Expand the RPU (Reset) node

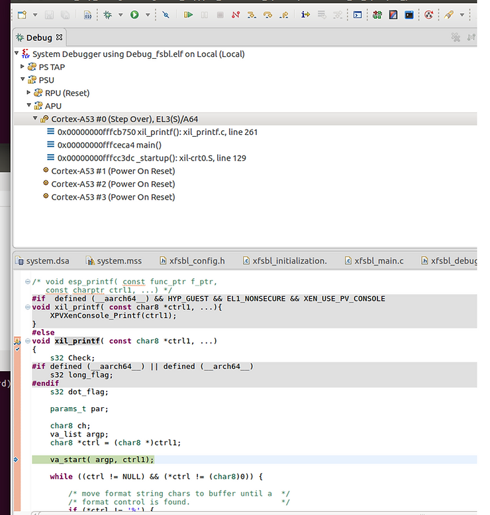[x=28, y=93]
